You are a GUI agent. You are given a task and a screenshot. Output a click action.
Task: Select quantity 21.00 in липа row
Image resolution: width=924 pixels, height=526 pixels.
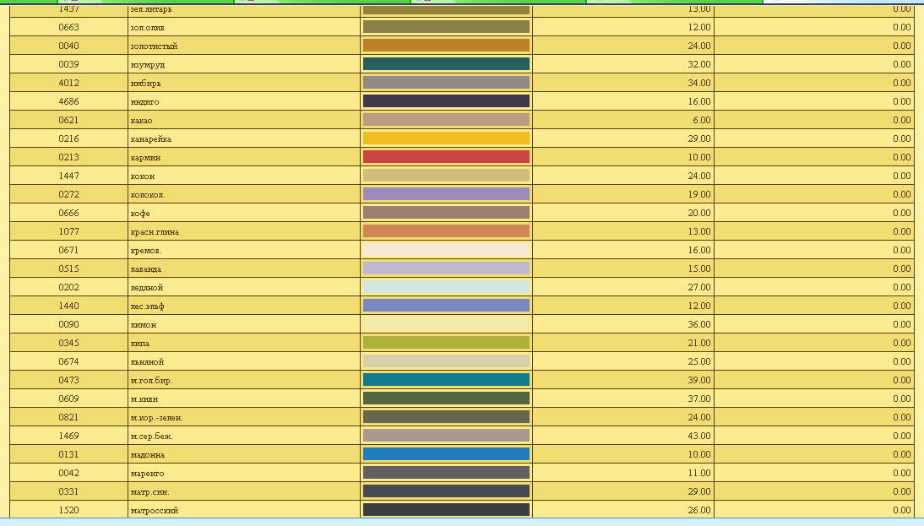pyautogui.click(x=698, y=343)
